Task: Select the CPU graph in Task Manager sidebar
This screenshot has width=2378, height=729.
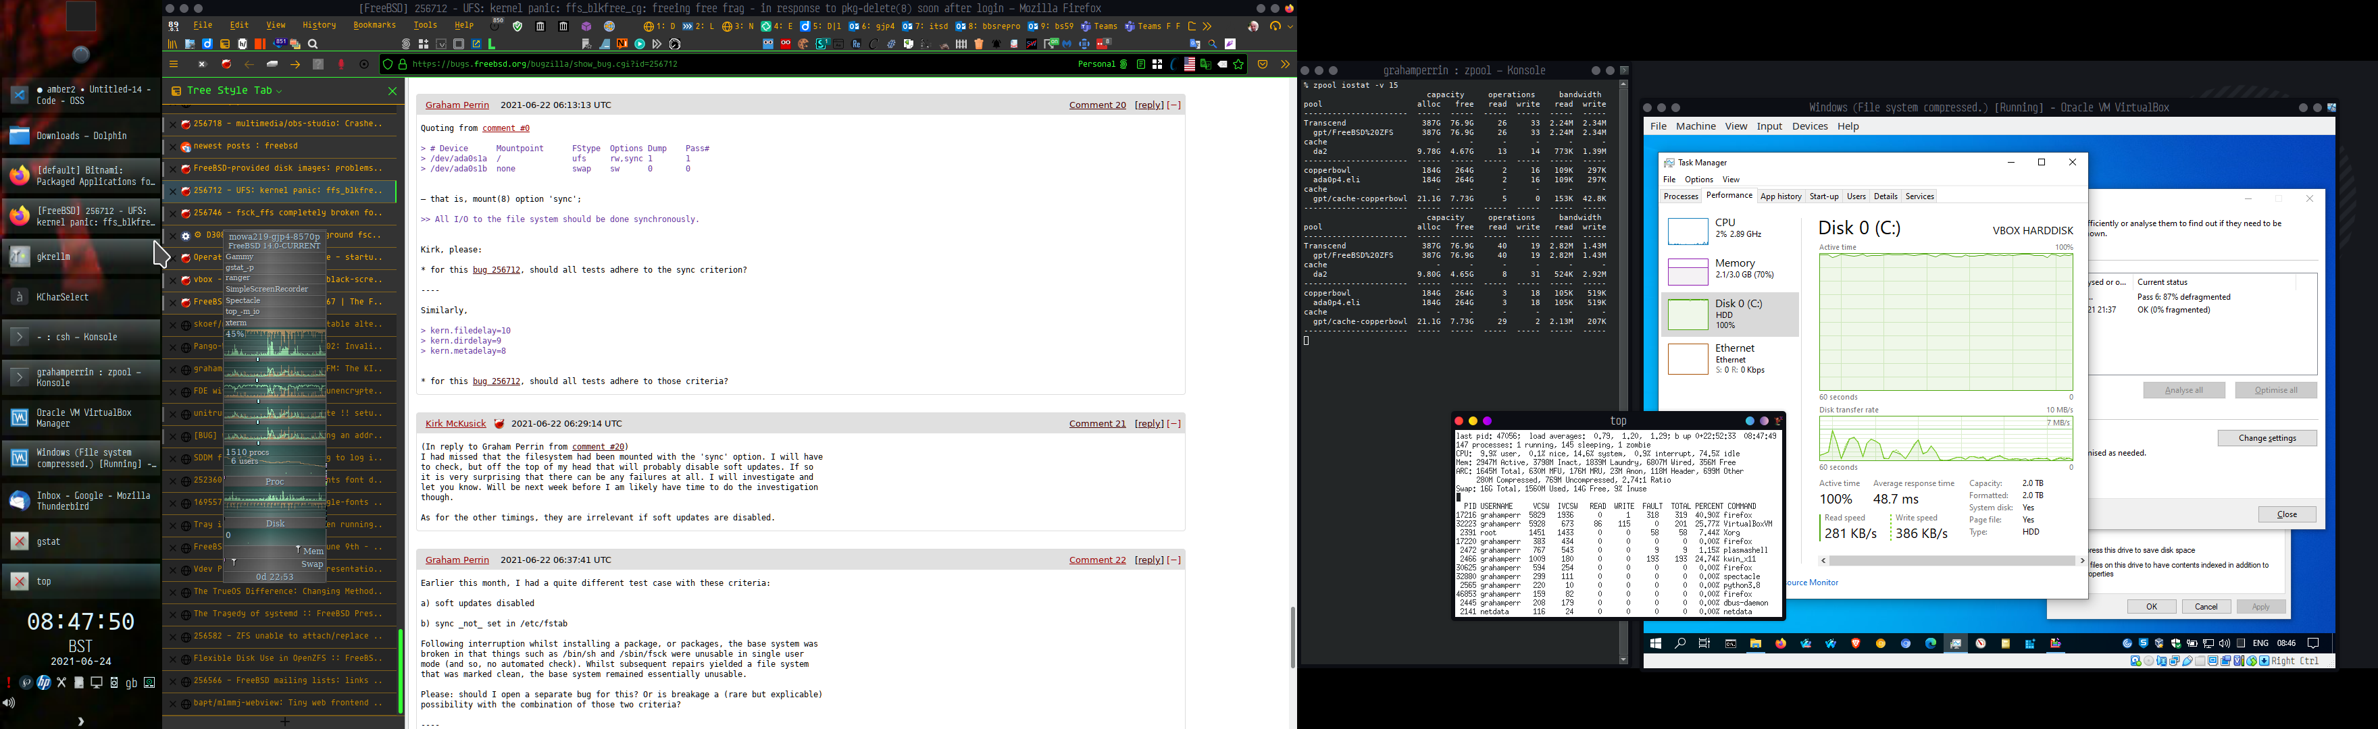Action: pos(1688,231)
